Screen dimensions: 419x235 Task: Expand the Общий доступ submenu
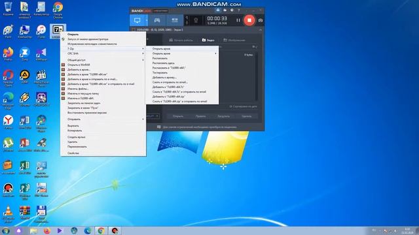(x=103, y=60)
